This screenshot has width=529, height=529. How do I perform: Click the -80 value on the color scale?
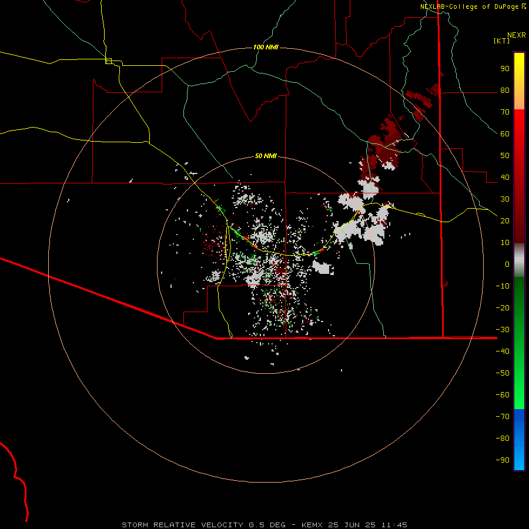coord(503,438)
